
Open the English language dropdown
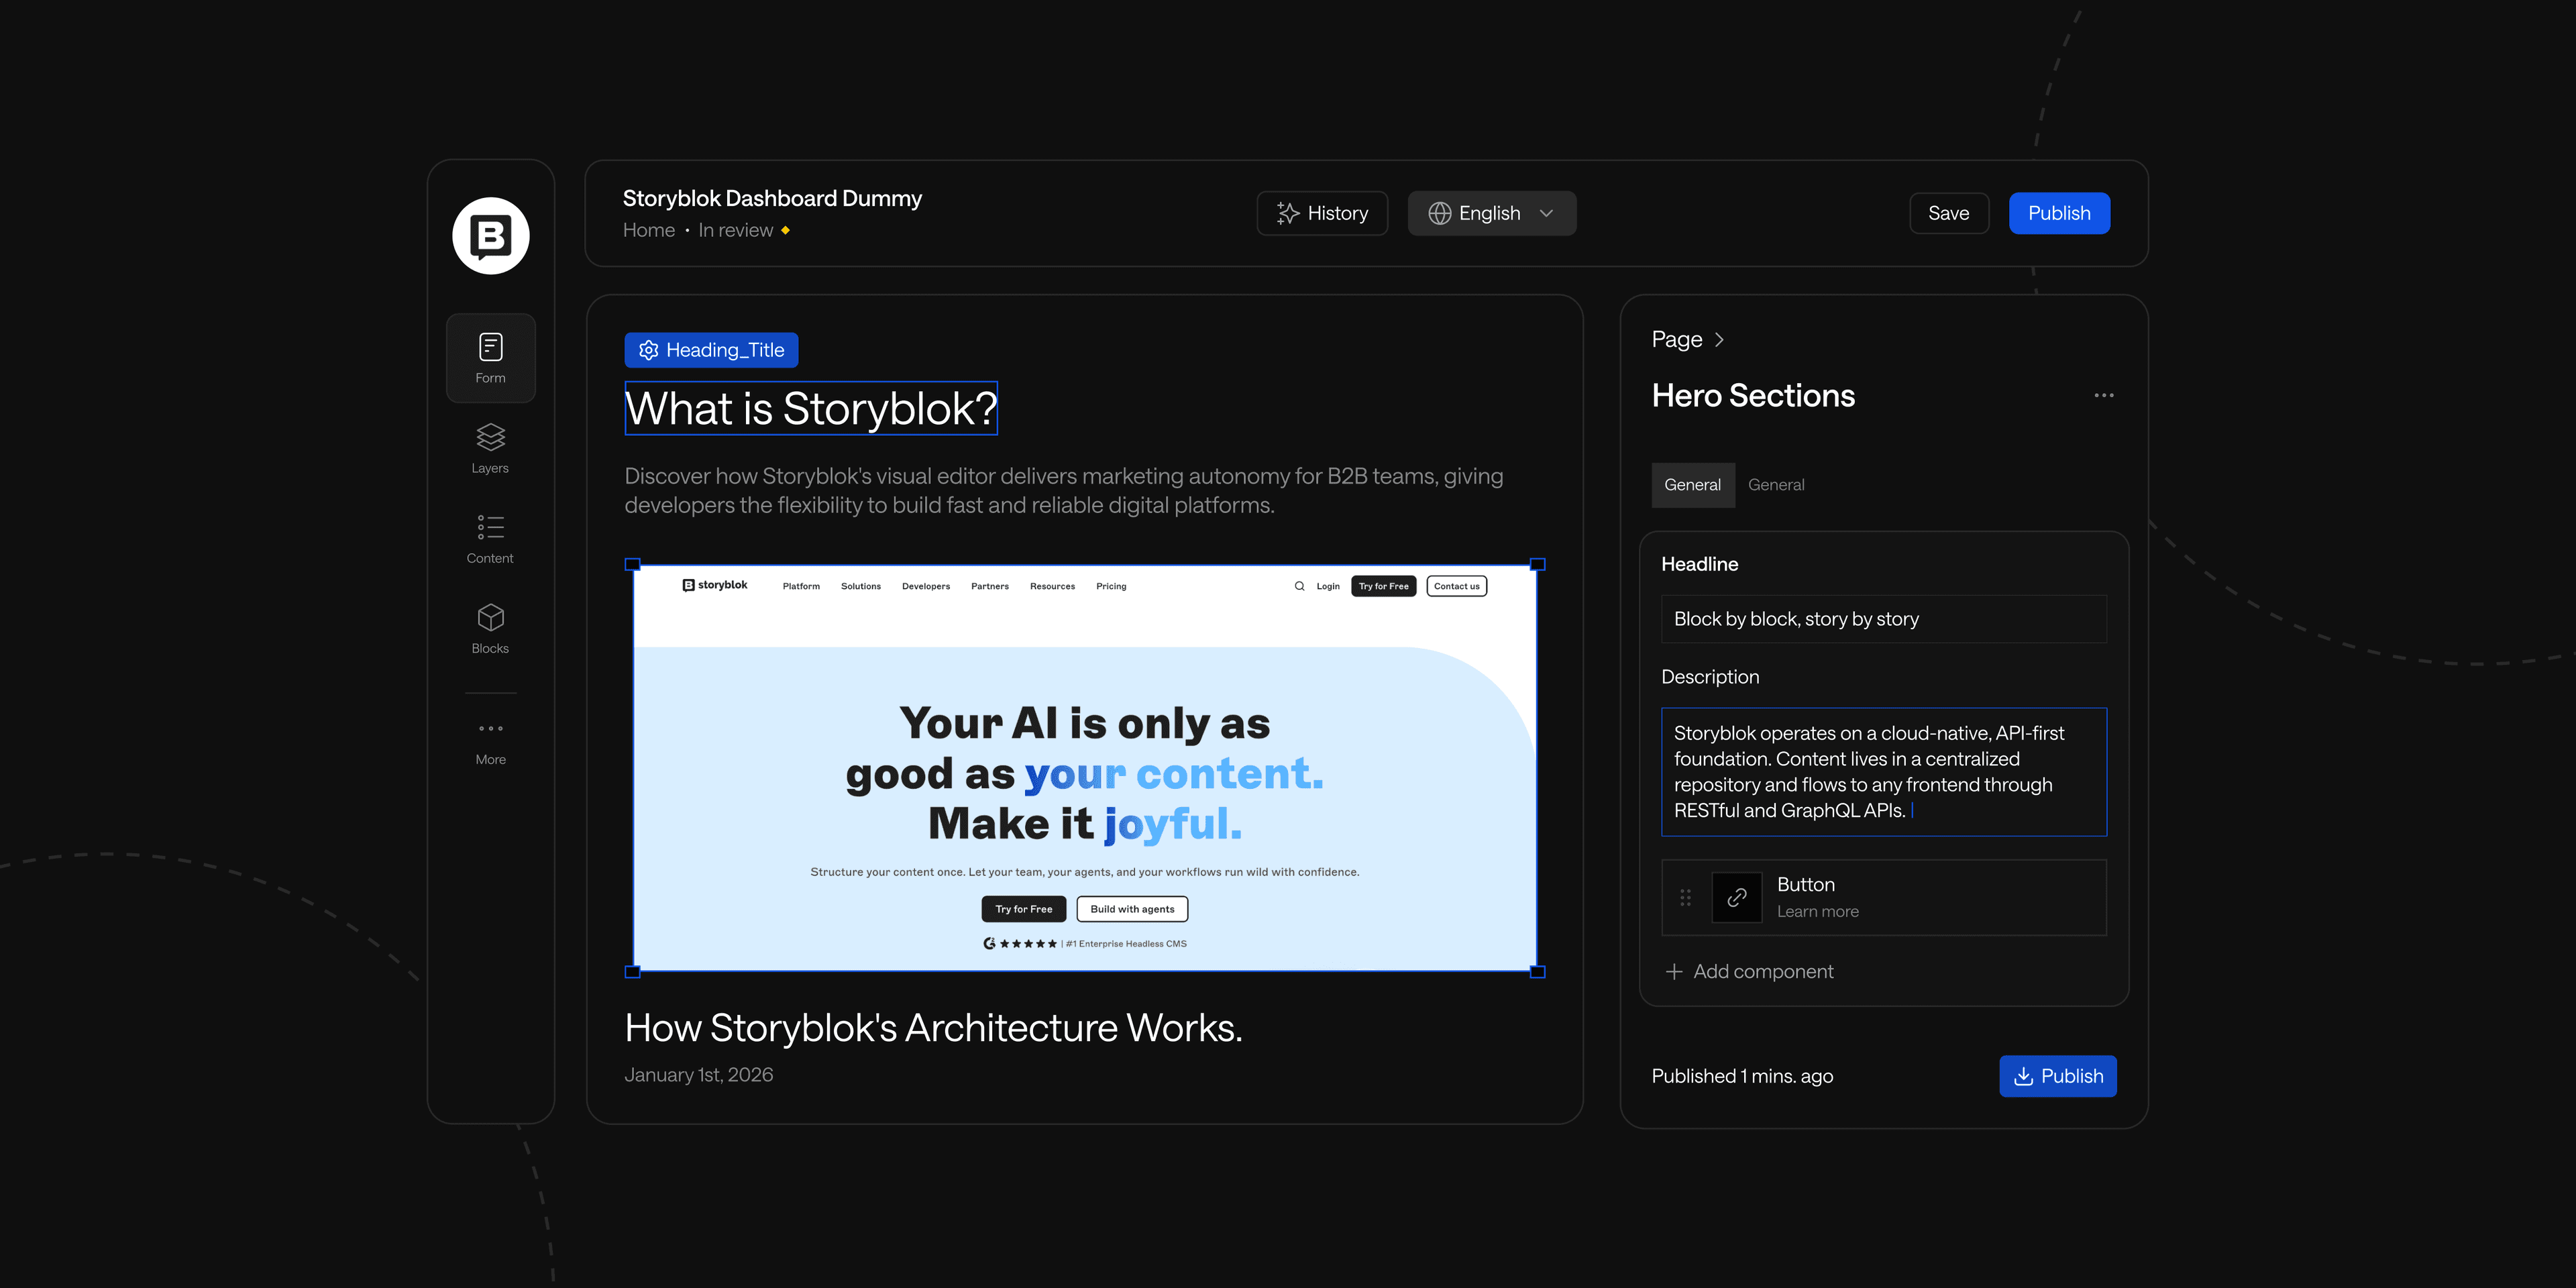[x=1492, y=213]
